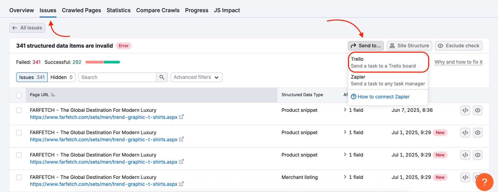Tick checkbox for second Jul 1 Product snippet row
The height and width of the screenshot is (192, 498).
click(19, 155)
